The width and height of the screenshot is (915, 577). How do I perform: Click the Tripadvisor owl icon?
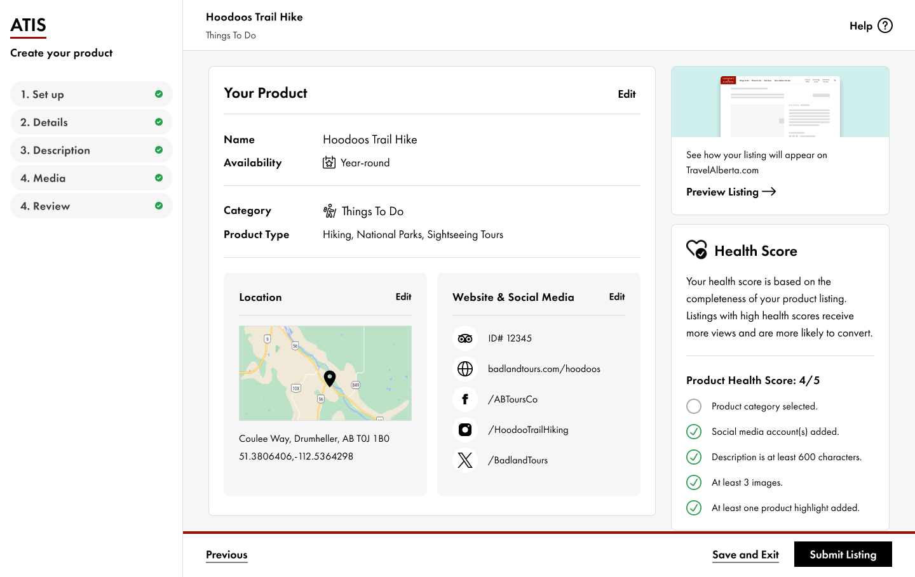point(465,338)
